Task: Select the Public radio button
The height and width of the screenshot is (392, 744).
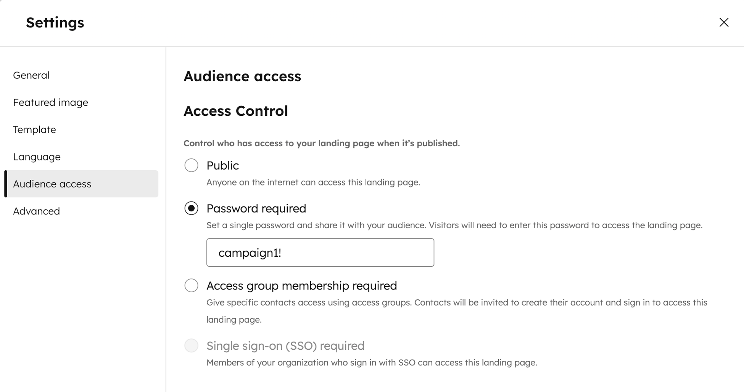Action: pyautogui.click(x=191, y=165)
